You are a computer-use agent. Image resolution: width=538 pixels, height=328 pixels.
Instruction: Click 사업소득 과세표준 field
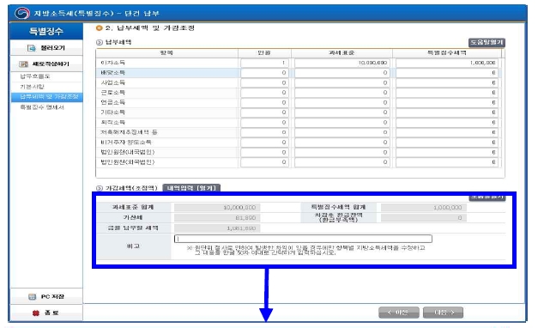342,82
